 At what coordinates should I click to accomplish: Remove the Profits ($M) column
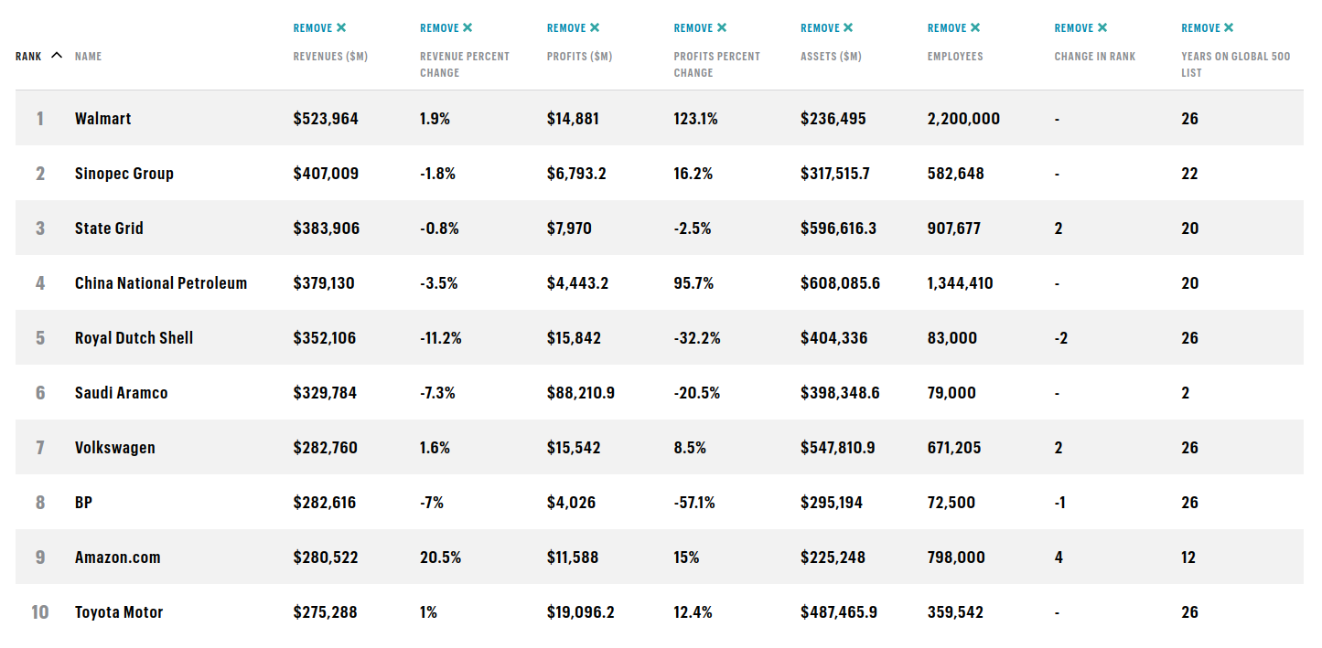573,28
